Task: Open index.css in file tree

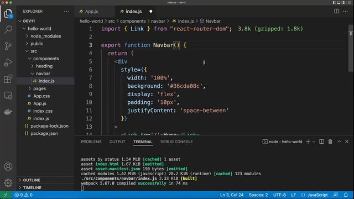Action: 45,111
